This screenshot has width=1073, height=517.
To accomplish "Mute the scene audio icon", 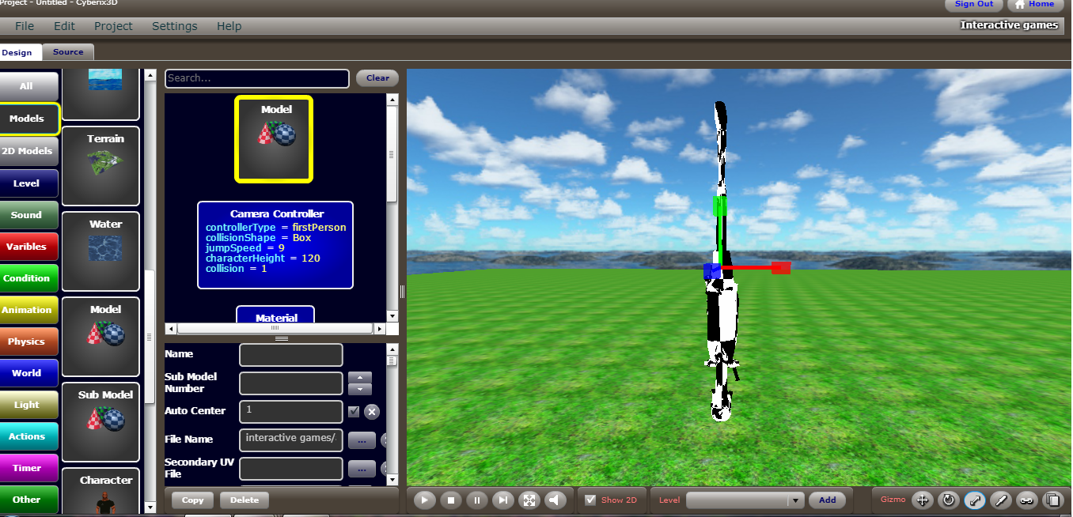I will pos(555,500).
